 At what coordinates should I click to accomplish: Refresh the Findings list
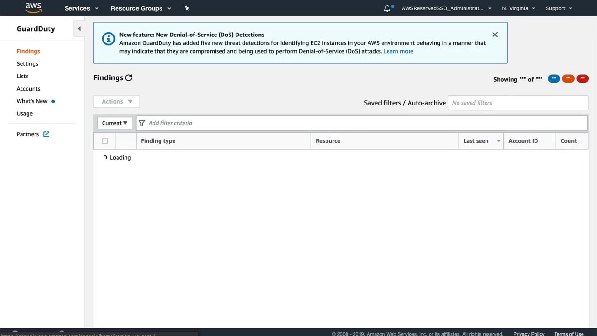click(x=129, y=78)
